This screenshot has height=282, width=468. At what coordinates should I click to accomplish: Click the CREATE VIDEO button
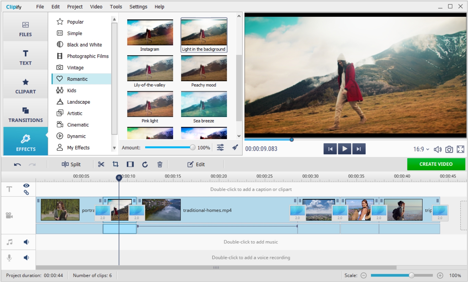coord(436,164)
